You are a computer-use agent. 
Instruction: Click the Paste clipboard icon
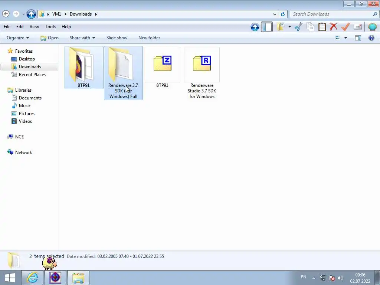pos(322,27)
